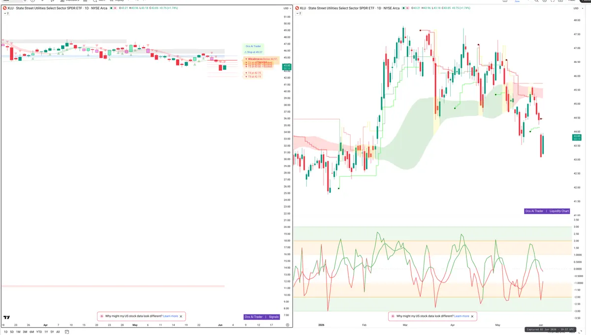Click the 'T4 at 42.15' target label
This screenshot has width=591, height=335.
253,73
